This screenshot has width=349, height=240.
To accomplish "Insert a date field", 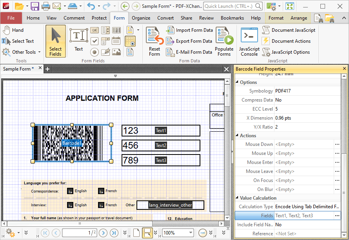I will 116,41.
